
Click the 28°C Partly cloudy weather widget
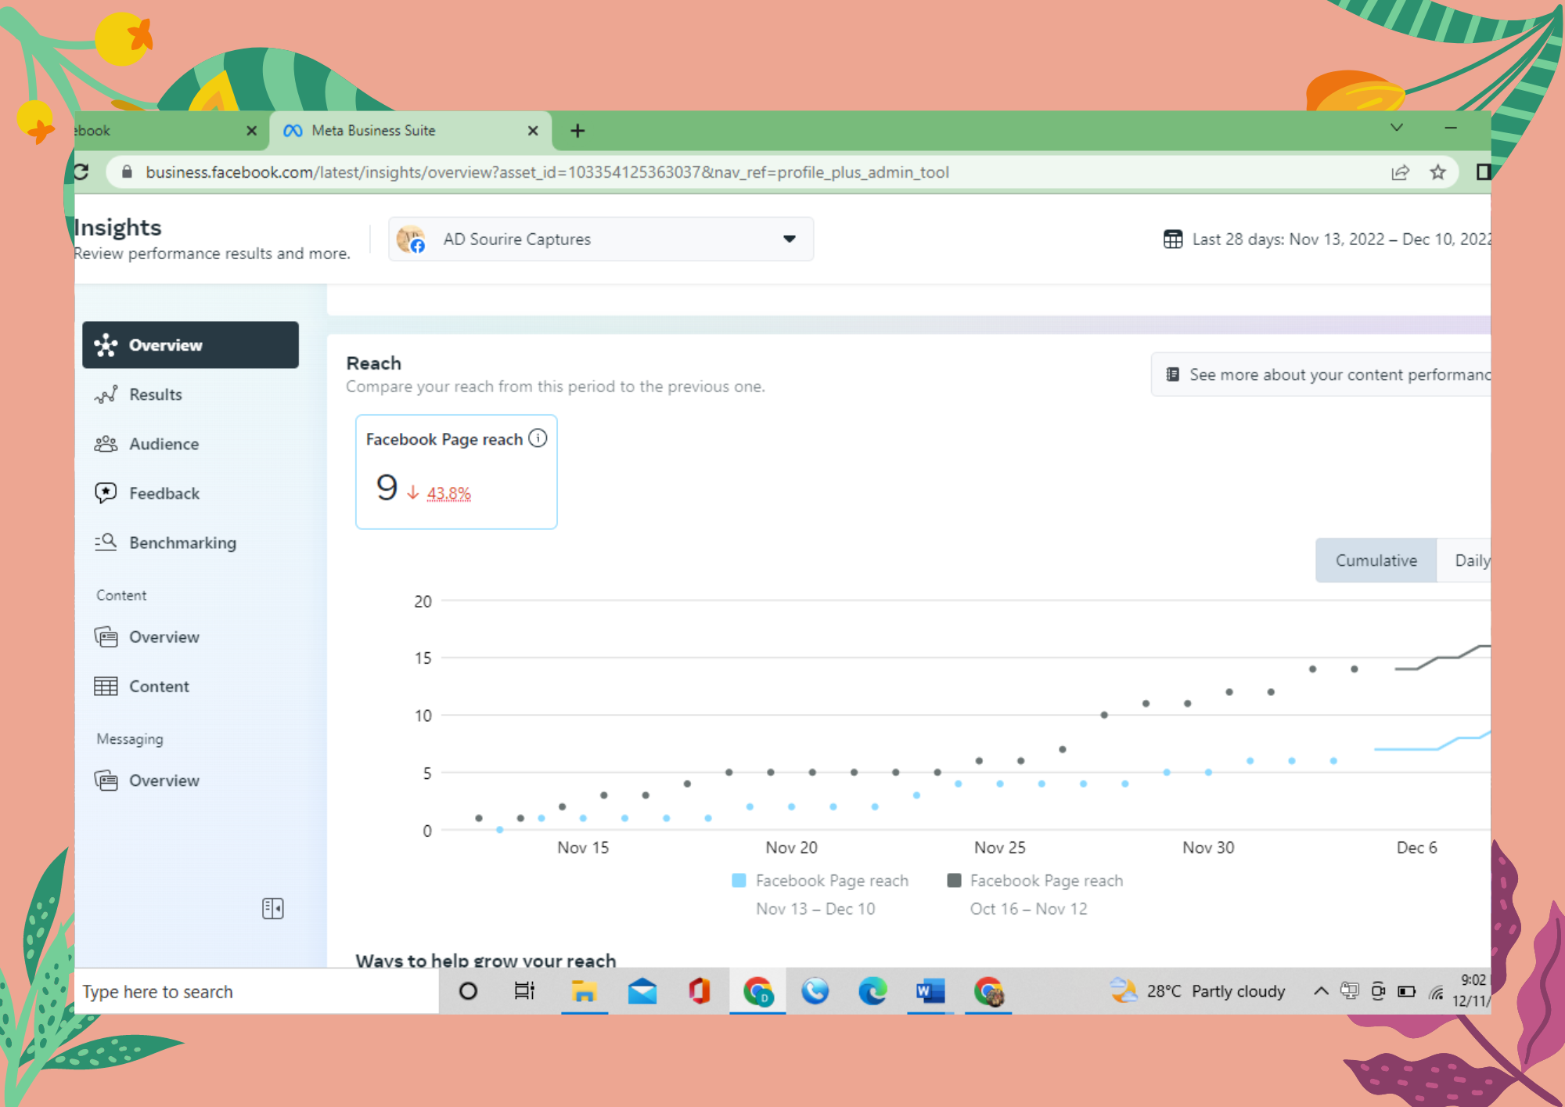(x=1198, y=991)
